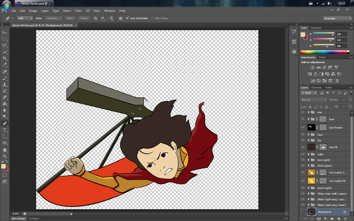
Task: Select the Rectangular Marquee tool
Action: point(4,39)
